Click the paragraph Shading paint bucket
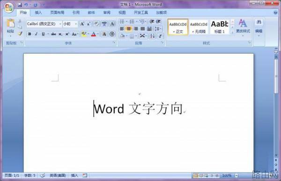281x181 pixels. click(x=122, y=36)
